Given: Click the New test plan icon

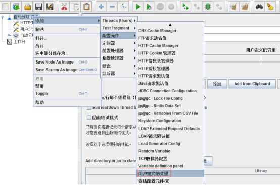Looking at the screenshot, I should point(5,7).
